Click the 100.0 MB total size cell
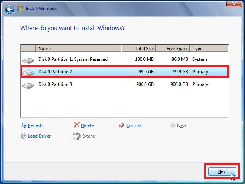This screenshot has height=184, width=245. [x=145, y=59]
